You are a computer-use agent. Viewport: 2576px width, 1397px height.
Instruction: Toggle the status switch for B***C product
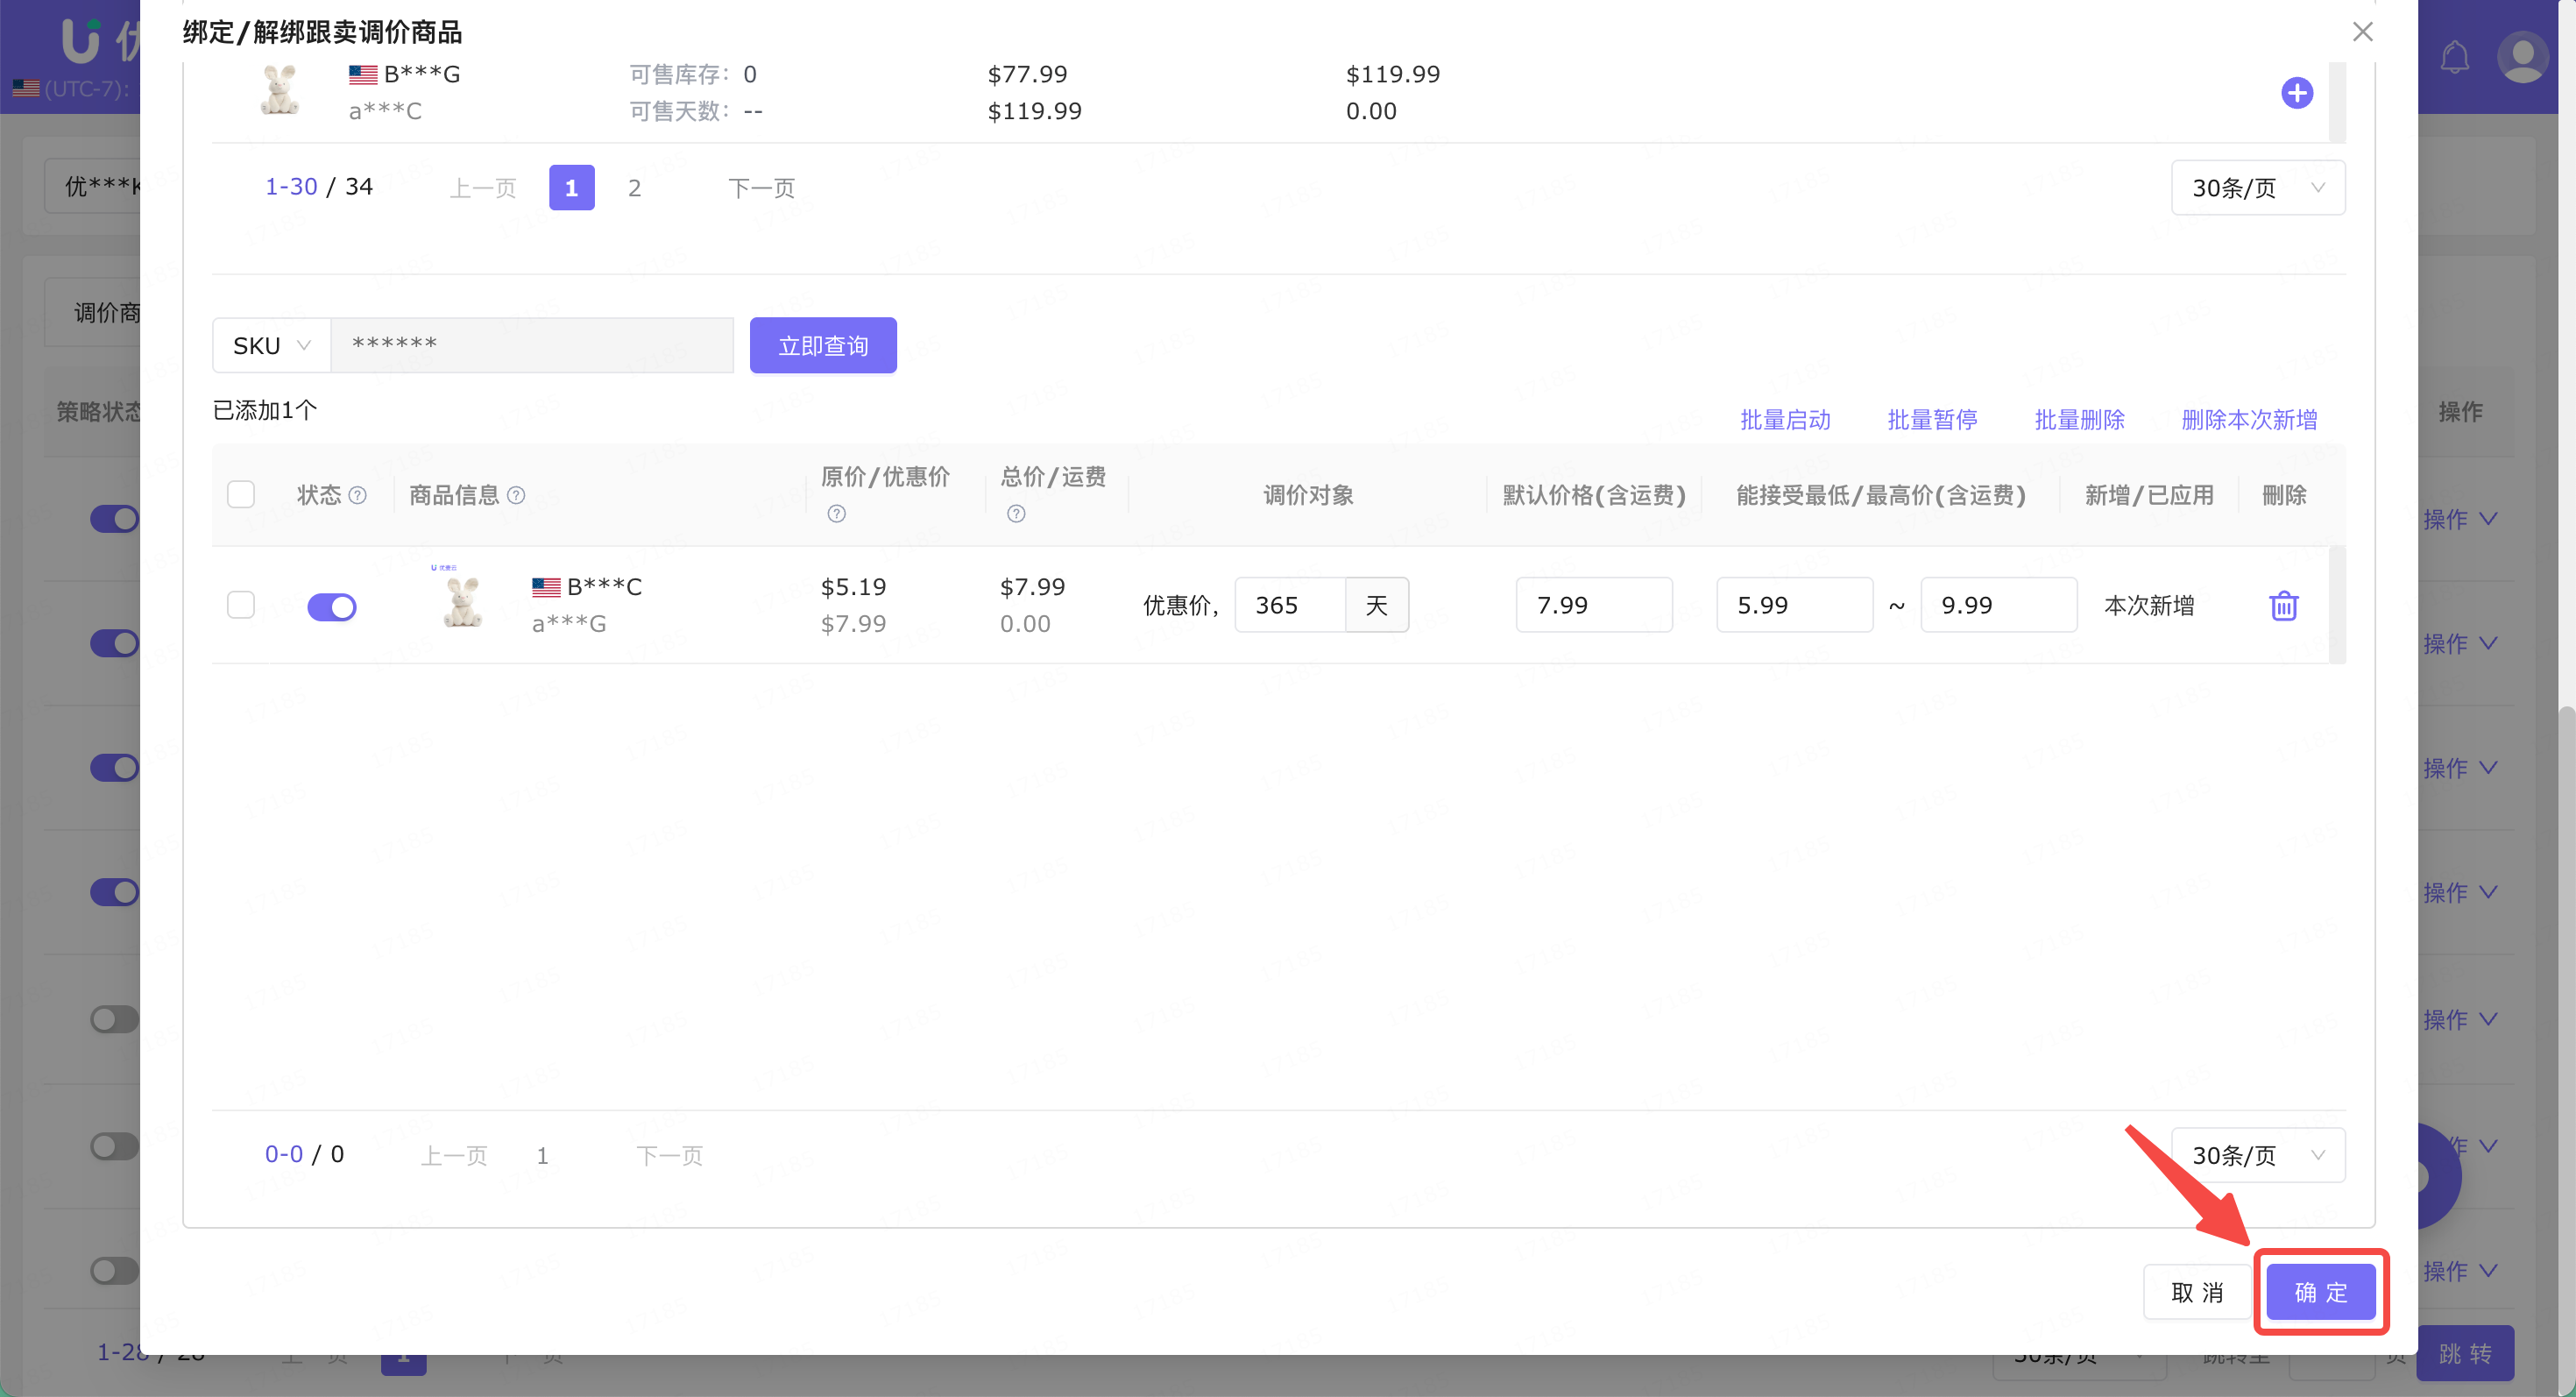(x=331, y=606)
